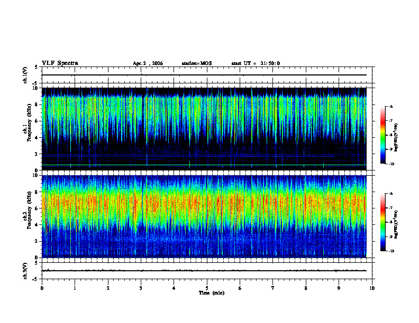
Task: Click the ch.2 spectrogram color scale bar
Action: 382,222
